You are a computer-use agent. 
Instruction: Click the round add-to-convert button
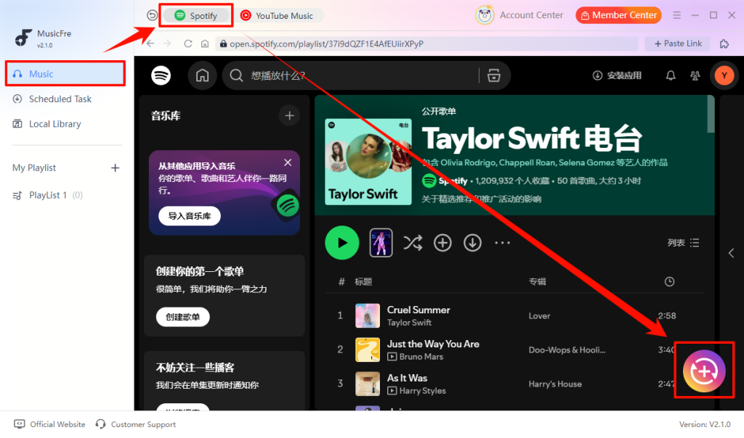pos(704,371)
